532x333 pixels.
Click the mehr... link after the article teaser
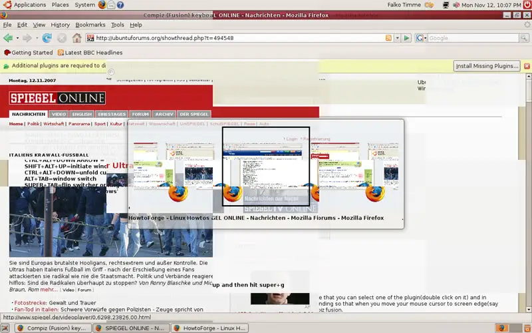(49, 290)
